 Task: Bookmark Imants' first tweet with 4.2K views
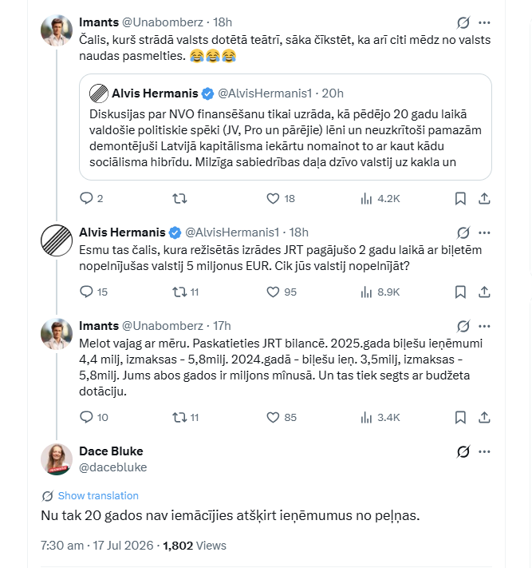460,198
